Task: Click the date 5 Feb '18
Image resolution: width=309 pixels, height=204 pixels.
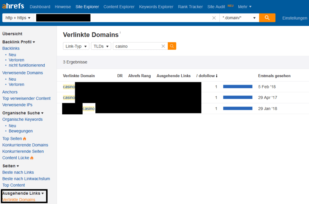Action: pyautogui.click(x=267, y=87)
